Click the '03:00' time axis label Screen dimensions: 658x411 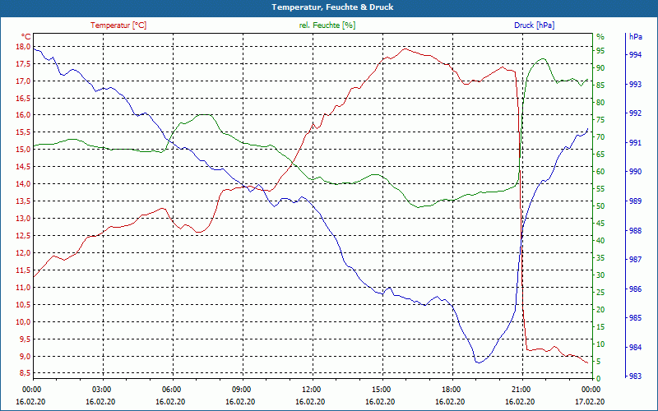click(x=101, y=389)
